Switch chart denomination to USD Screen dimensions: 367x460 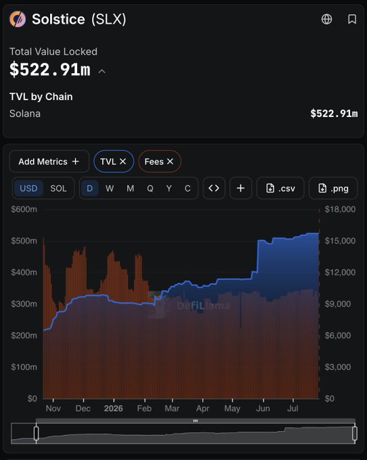[x=28, y=188]
